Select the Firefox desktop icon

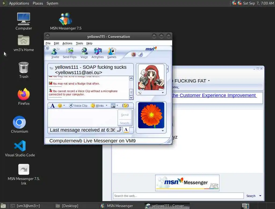pyautogui.click(x=24, y=97)
